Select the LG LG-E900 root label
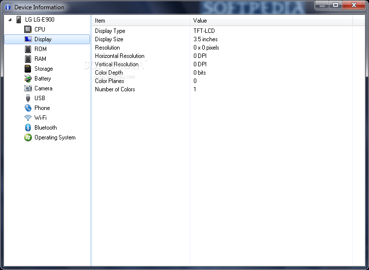 click(40, 20)
